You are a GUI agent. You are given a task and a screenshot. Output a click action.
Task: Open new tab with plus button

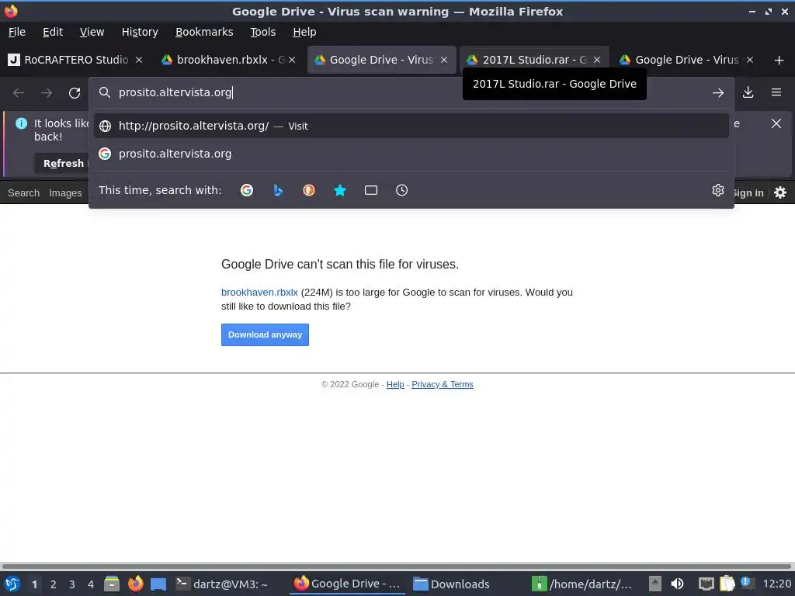[779, 61]
